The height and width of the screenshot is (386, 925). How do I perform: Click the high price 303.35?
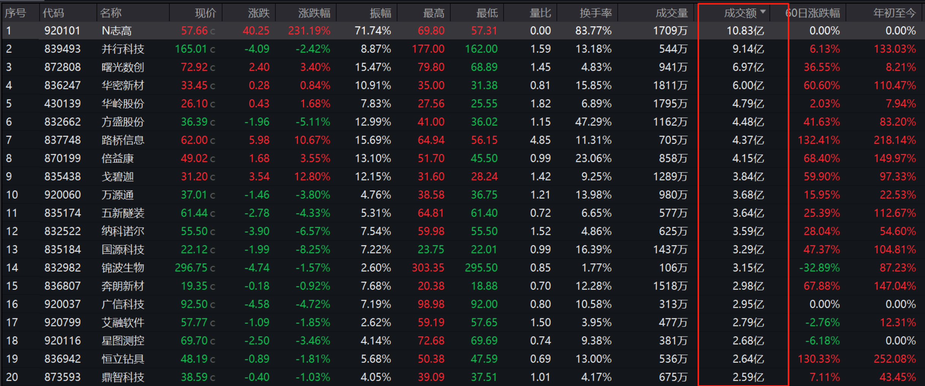[x=428, y=268]
